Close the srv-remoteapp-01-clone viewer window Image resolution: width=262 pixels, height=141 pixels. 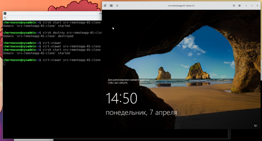[x=257, y=5]
